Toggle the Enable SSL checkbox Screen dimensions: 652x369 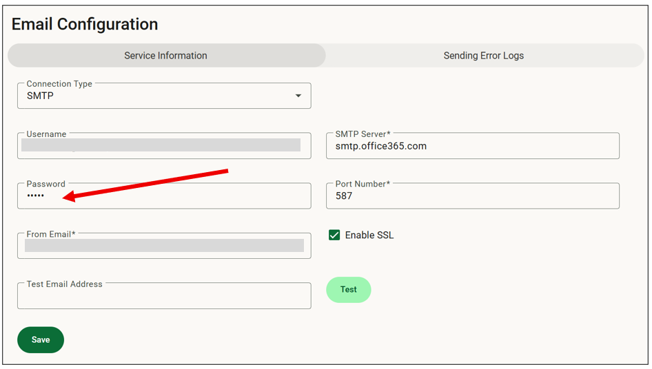pos(334,235)
